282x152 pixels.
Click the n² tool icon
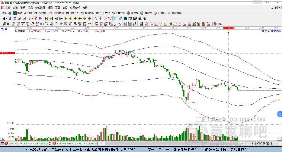tap(47, 24)
